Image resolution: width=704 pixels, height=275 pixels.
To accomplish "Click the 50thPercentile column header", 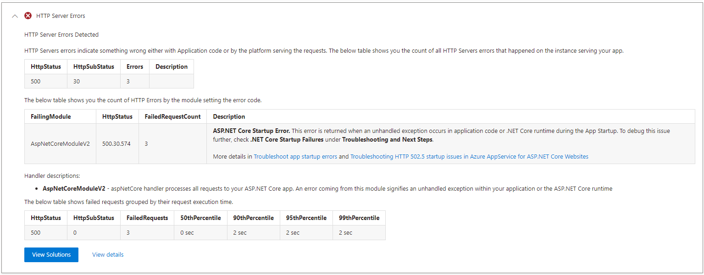I will (x=200, y=218).
